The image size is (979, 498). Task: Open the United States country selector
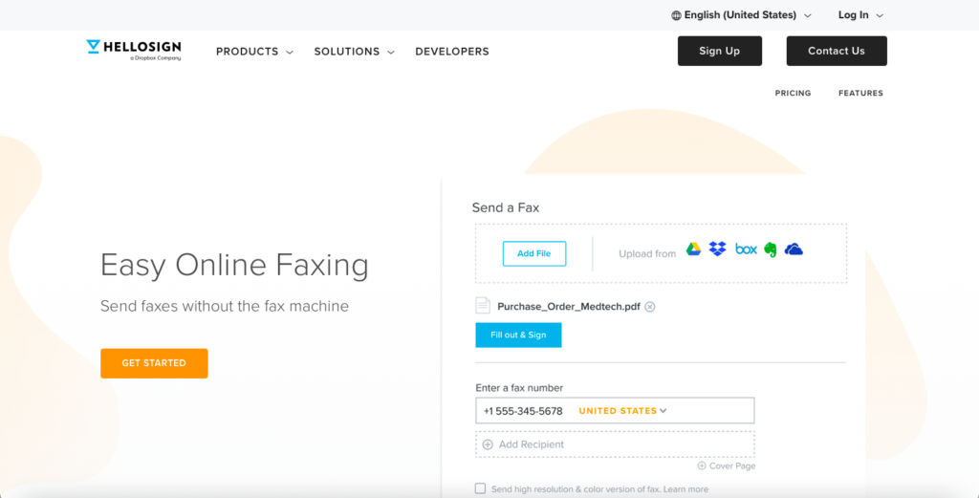pyautogui.click(x=622, y=411)
